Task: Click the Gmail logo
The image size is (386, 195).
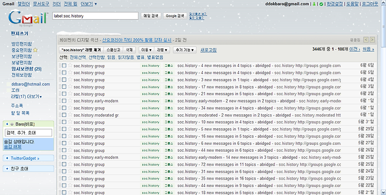Action: pos(28,18)
